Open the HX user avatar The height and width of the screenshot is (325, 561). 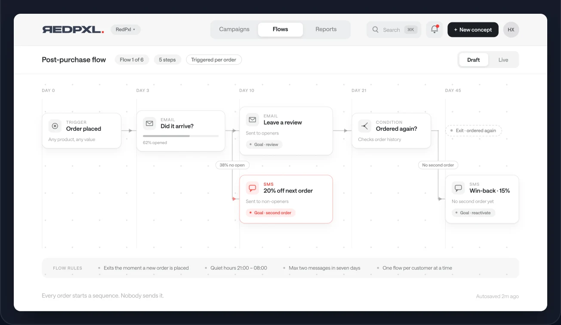[511, 30]
